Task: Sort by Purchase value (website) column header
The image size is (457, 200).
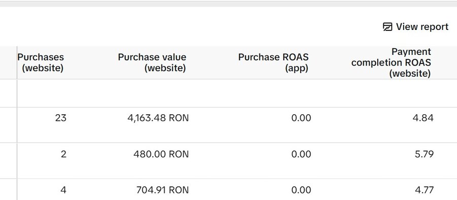Action: click(152, 62)
